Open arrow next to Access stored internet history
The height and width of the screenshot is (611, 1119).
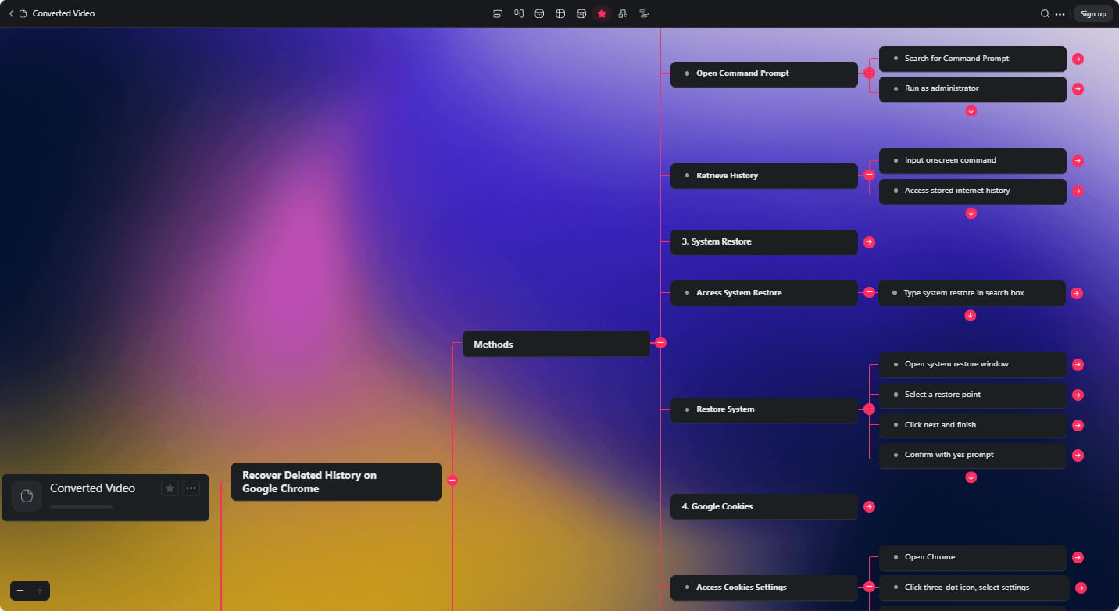(1078, 191)
